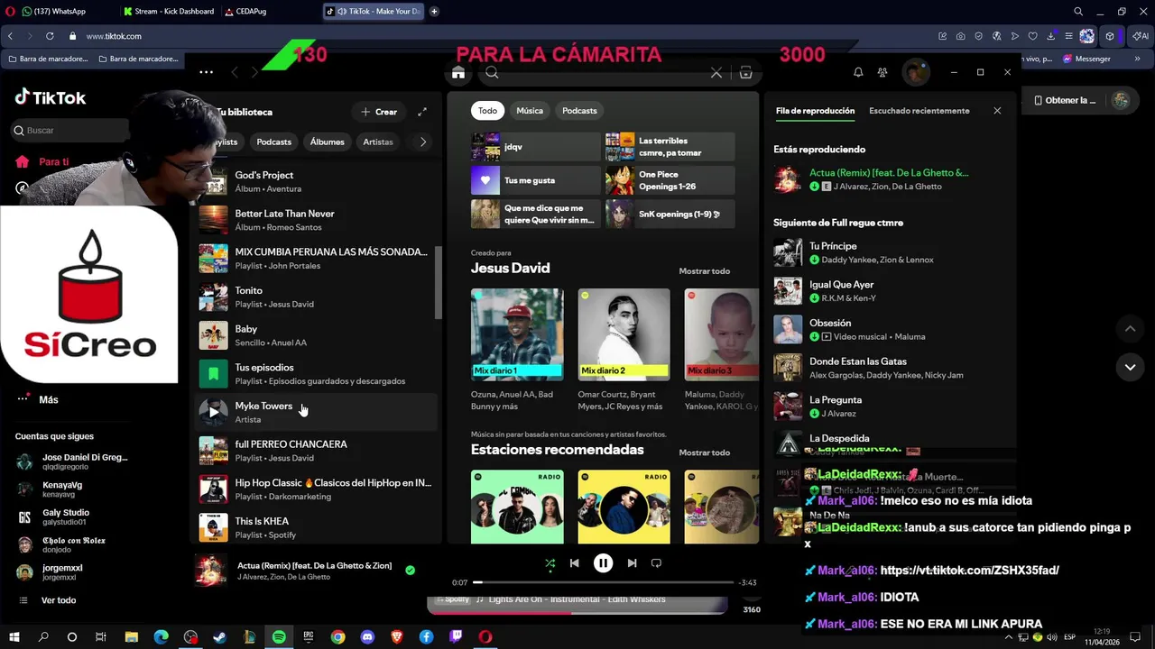Select the Música filter chip

pyautogui.click(x=530, y=111)
